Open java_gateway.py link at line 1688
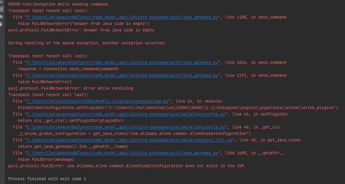The image size is (345, 184). [x=122, y=153]
